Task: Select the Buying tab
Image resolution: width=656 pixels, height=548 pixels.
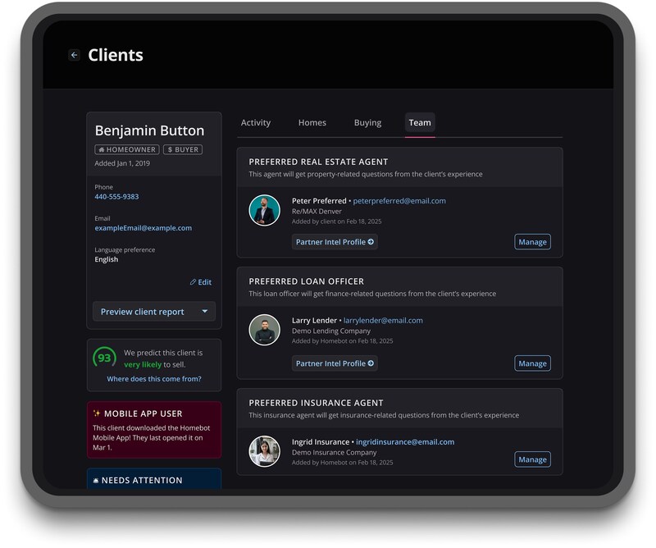Action: 367,123
